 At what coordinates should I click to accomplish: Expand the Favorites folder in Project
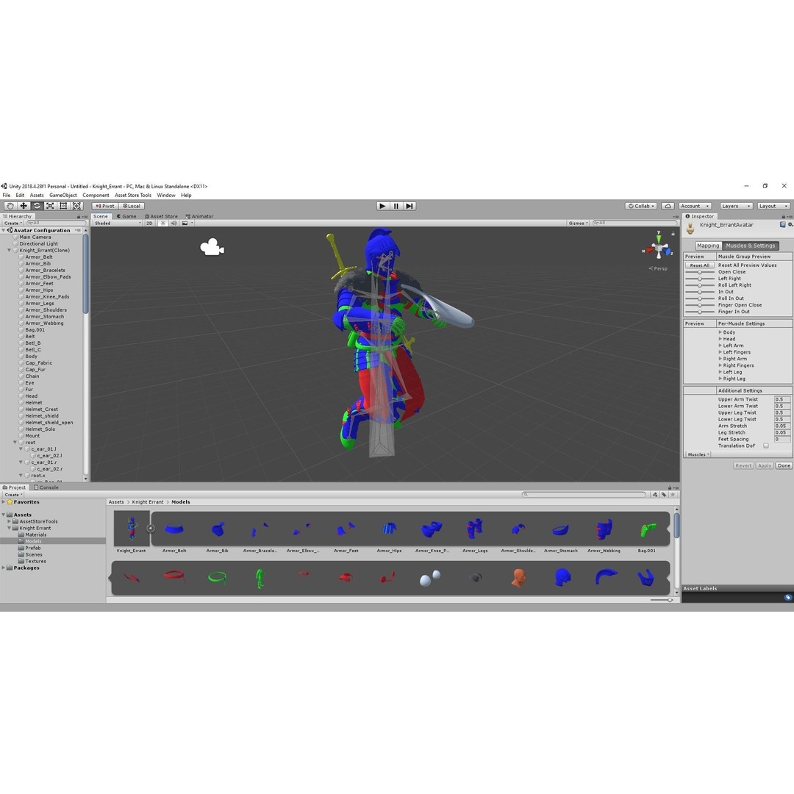click(x=4, y=502)
